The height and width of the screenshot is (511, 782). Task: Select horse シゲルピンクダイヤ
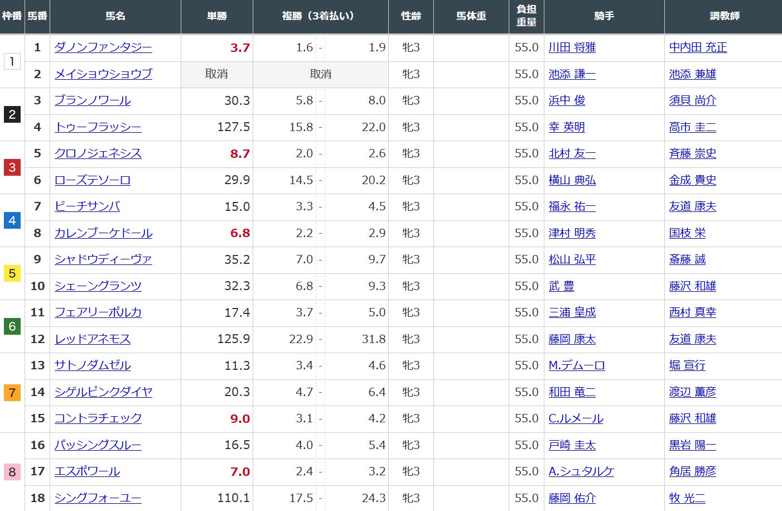pyautogui.click(x=103, y=392)
